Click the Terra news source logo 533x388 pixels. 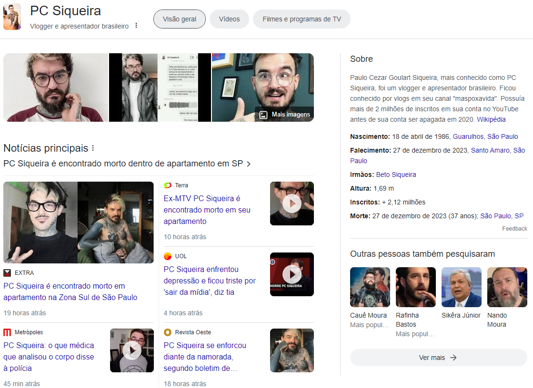[168, 185]
